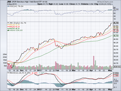Viewport: 121px width, 91px height.
Task: Click the 0.199 signal tag on right axis
Action: pos(116,75)
